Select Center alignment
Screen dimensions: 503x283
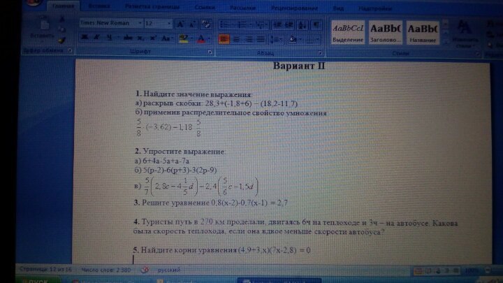tap(237, 39)
